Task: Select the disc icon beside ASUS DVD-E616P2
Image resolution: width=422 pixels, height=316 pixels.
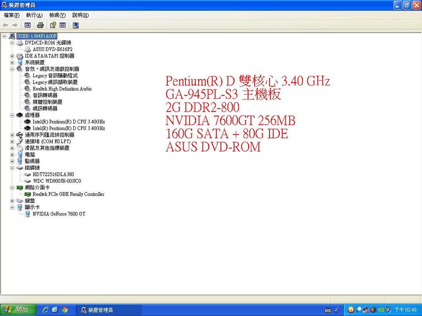Action: 27,49
